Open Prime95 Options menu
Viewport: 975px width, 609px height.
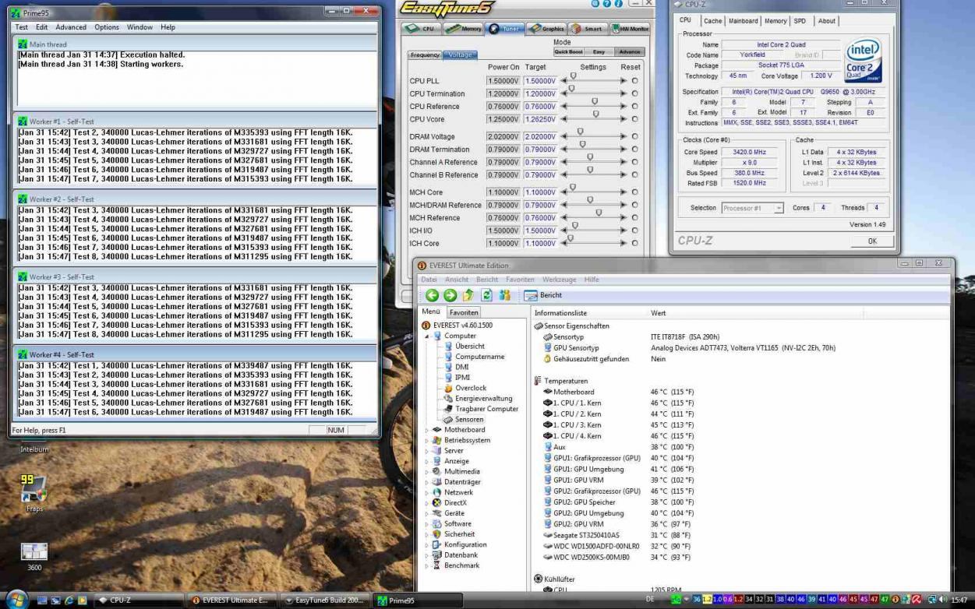107,27
